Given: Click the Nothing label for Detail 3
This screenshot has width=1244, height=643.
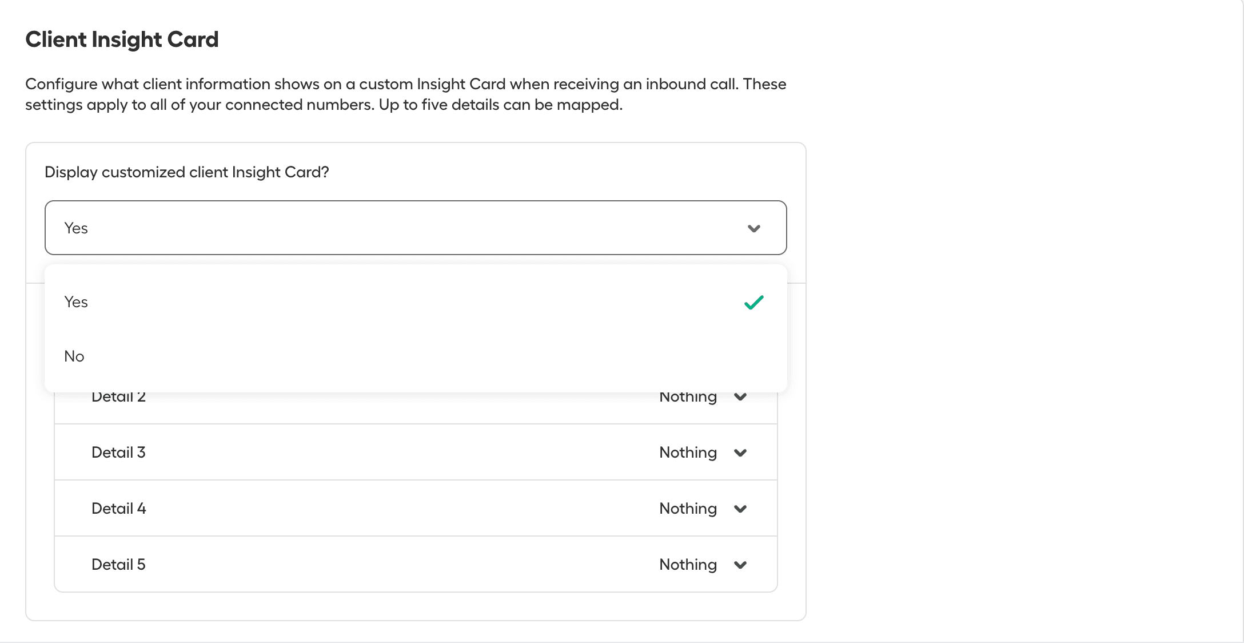Looking at the screenshot, I should (x=688, y=452).
